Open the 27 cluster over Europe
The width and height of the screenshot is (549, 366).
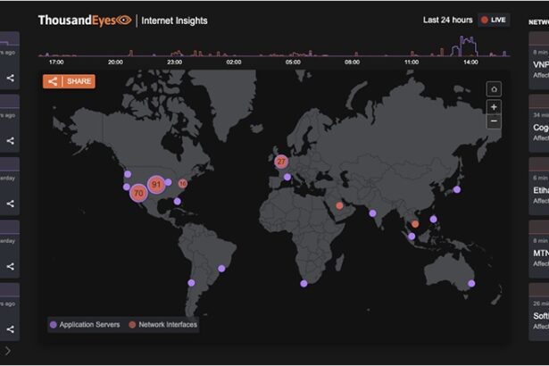click(281, 162)
